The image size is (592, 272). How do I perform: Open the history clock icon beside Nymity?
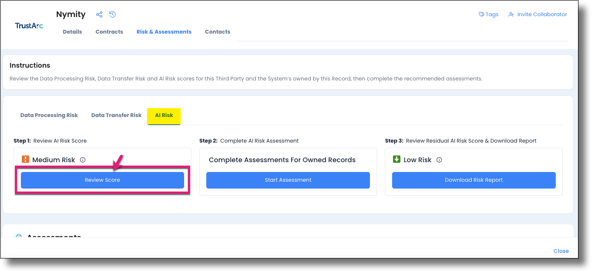(113, 14)
